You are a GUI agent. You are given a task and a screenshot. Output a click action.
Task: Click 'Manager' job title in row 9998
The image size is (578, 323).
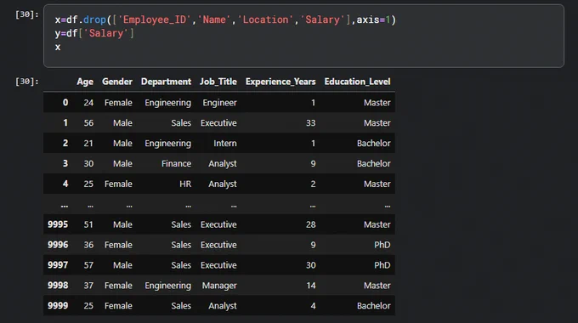click(219, 286)
